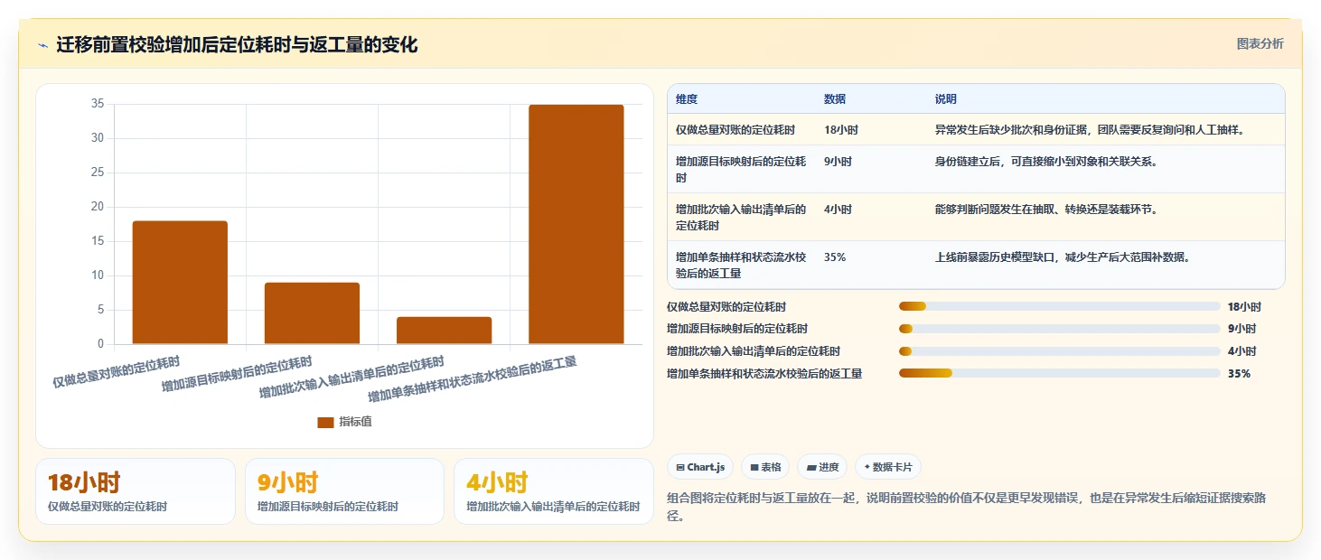Click the 35% value beside progress bar
Screen dimensions: 1321x560
click(x=1239, y=374)
